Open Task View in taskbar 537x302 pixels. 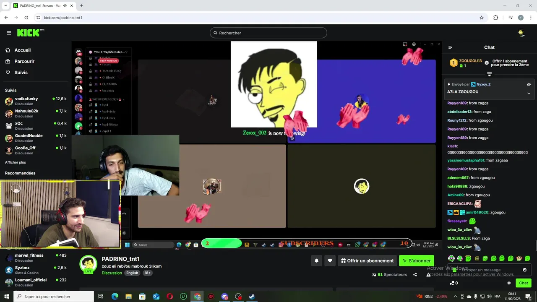(x=101, y=297)
